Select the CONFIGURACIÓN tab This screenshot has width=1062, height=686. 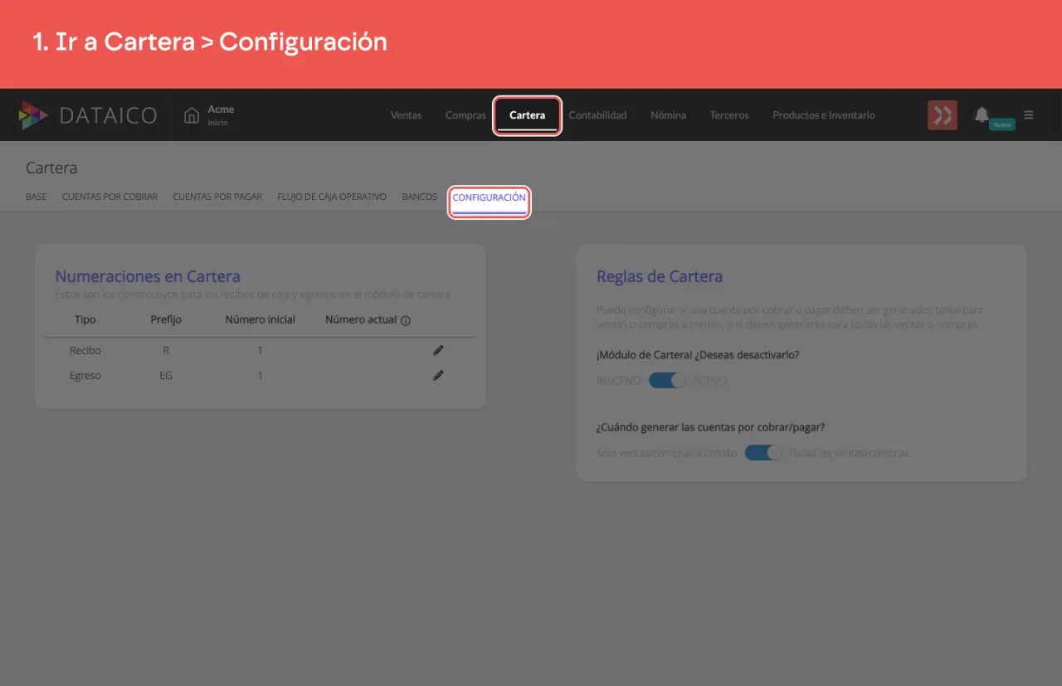pos(489,198)
